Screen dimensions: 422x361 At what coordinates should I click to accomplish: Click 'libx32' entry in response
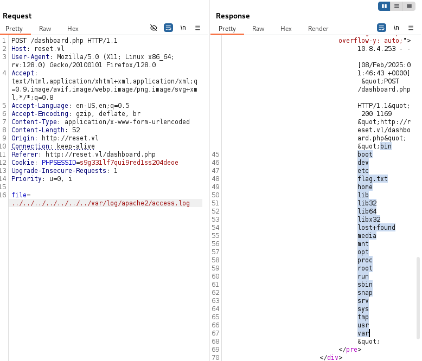[x=369, y=219]
